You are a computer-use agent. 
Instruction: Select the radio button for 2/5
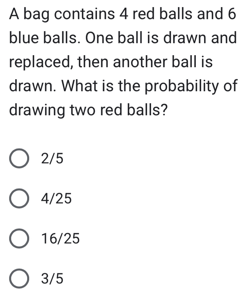click(19, 159)
